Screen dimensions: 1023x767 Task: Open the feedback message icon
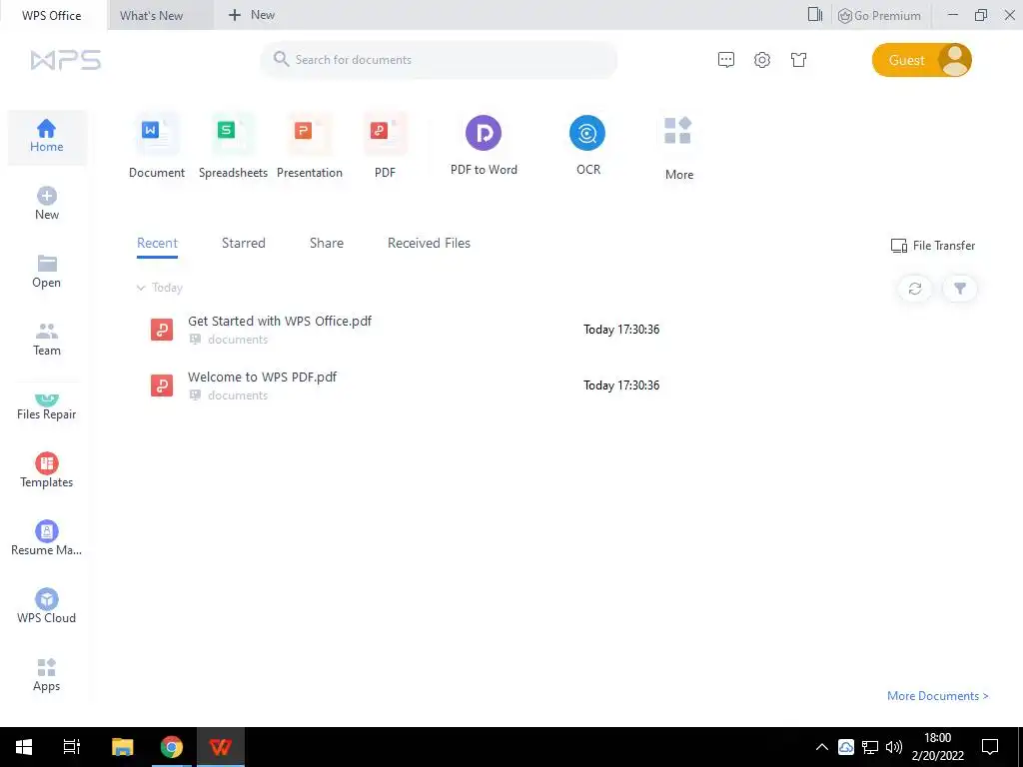tap(725, 60)
